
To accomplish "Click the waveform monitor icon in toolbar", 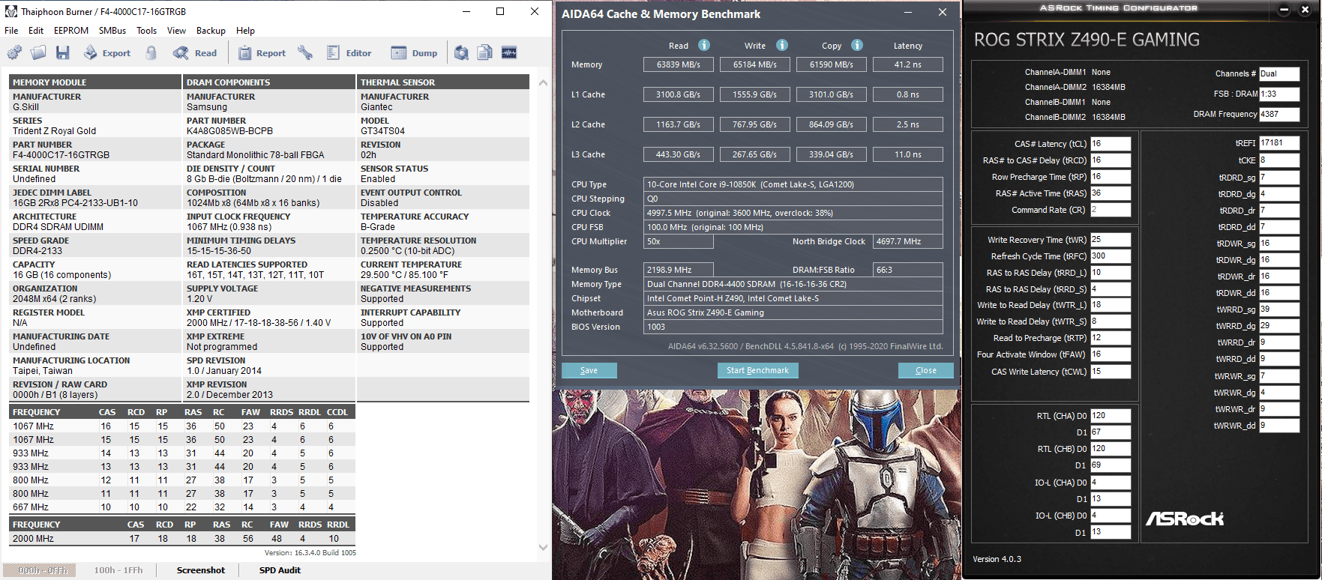I will point(509,52).
